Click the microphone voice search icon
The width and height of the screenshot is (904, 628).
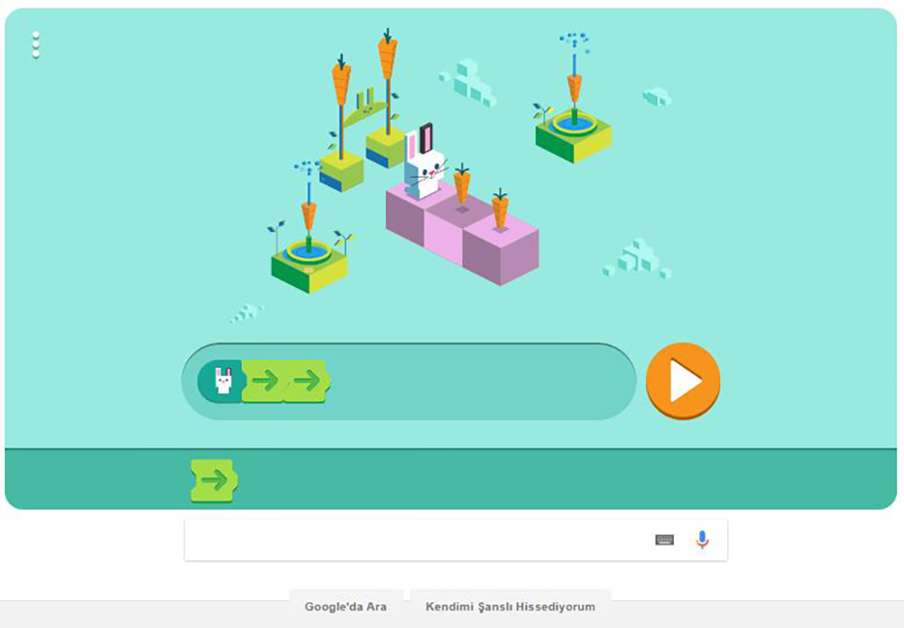(702, 540)
